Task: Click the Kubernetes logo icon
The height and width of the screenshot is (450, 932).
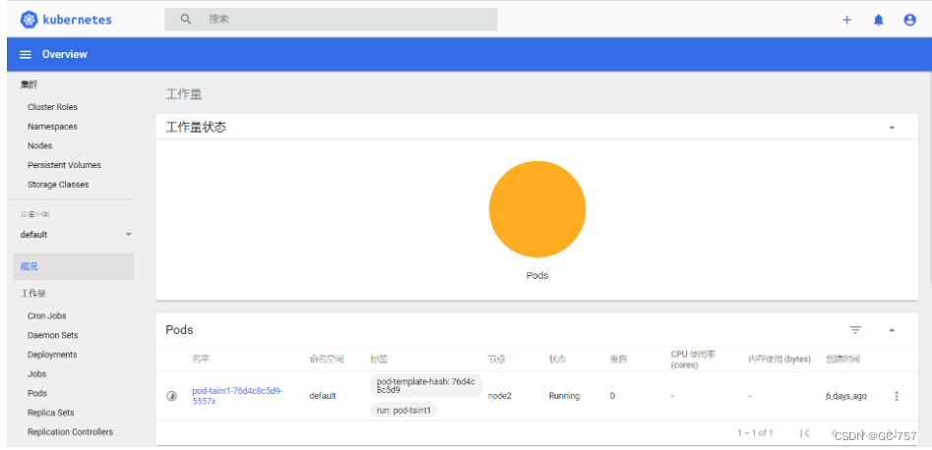Action: click(29, 20)
